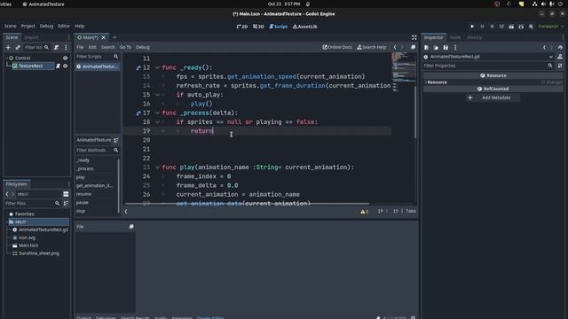568x319 pixels.
Task: Jump to resume method in list
Action: pyautogui.click(x=83, y=194)
